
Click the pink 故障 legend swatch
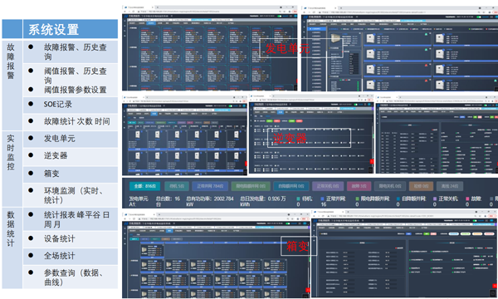pyautogui.click(x=467, y=199)
